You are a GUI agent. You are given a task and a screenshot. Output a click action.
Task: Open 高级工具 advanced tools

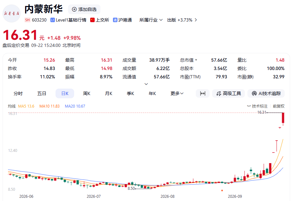point(228,93)
